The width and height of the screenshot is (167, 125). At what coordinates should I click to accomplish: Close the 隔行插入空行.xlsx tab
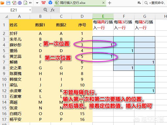tap(103, 3)
